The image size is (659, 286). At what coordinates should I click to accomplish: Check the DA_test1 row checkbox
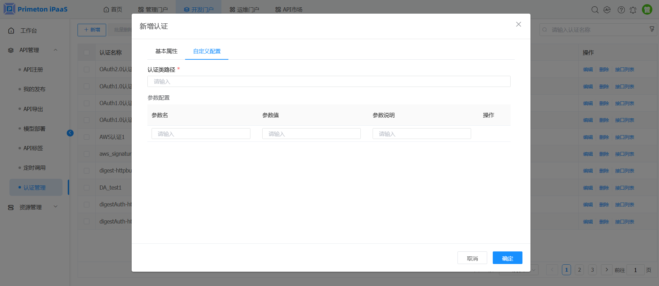tap(87, 188)
